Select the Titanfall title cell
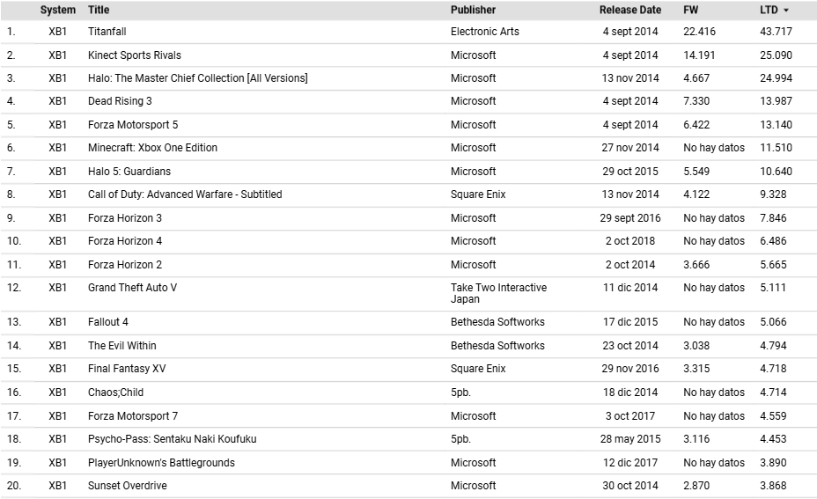Screen dimensions: 817x499 click(107, 32)
